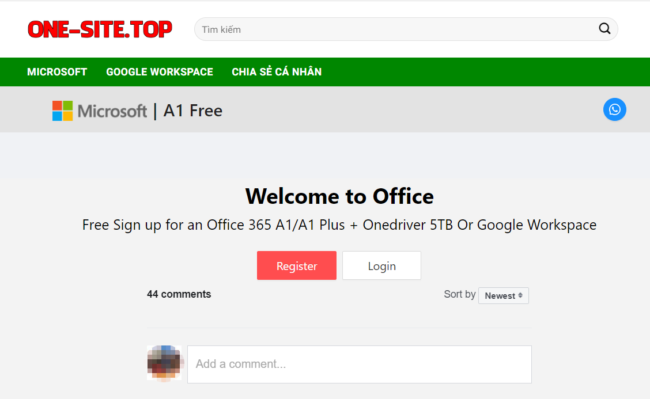Click the search magnifier icon
Screen dimensions: 650x399
click(x=604, y=29)
